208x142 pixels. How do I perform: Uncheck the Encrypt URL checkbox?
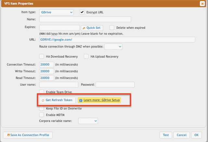[x=82, y=12]
